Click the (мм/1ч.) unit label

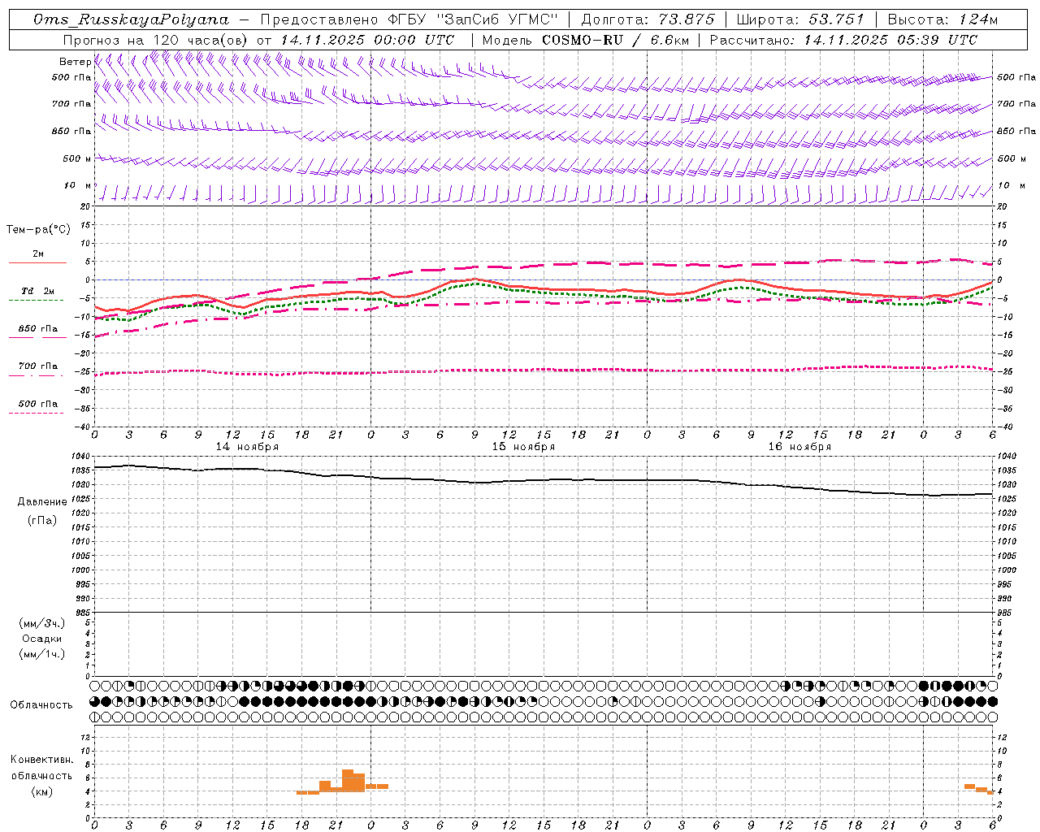click(42, 654)
